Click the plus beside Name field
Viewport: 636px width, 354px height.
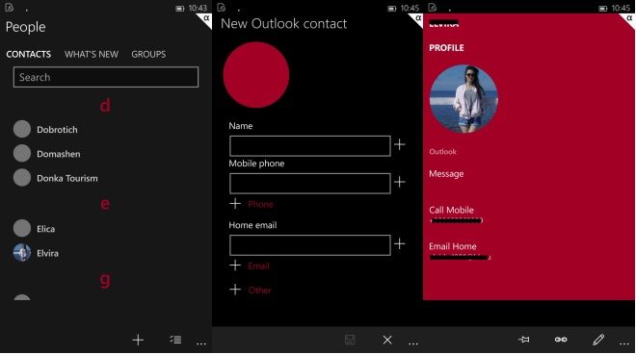pos(400,144)
